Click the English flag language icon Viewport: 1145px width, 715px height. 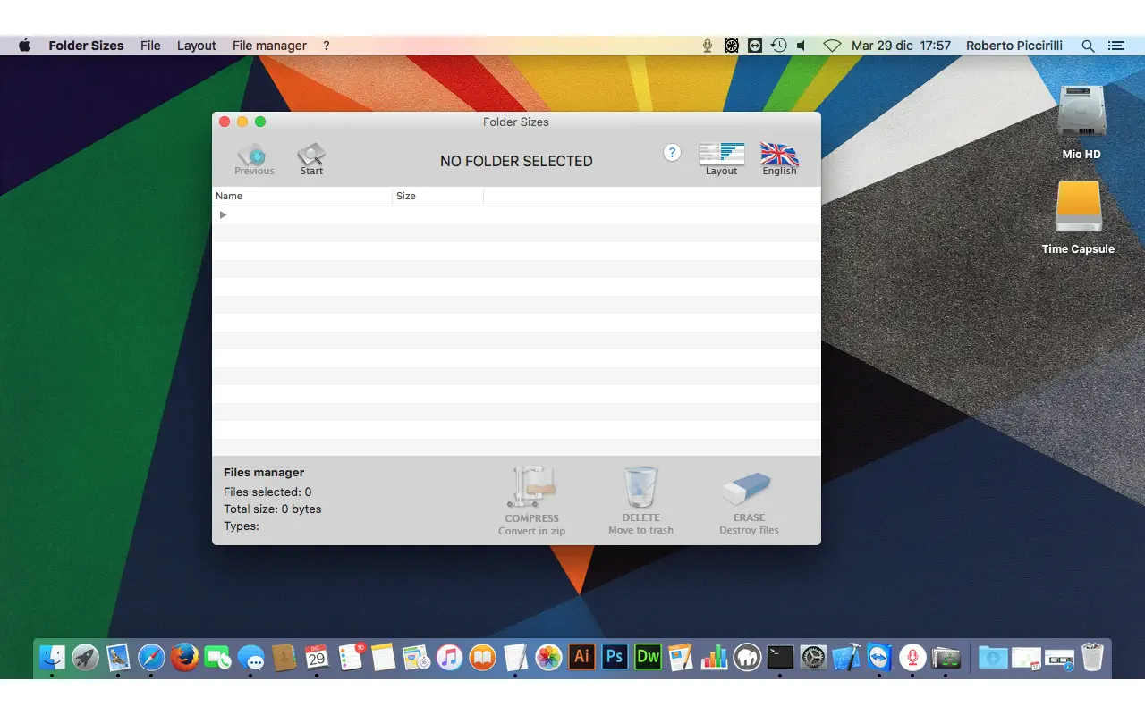point(778,154)
